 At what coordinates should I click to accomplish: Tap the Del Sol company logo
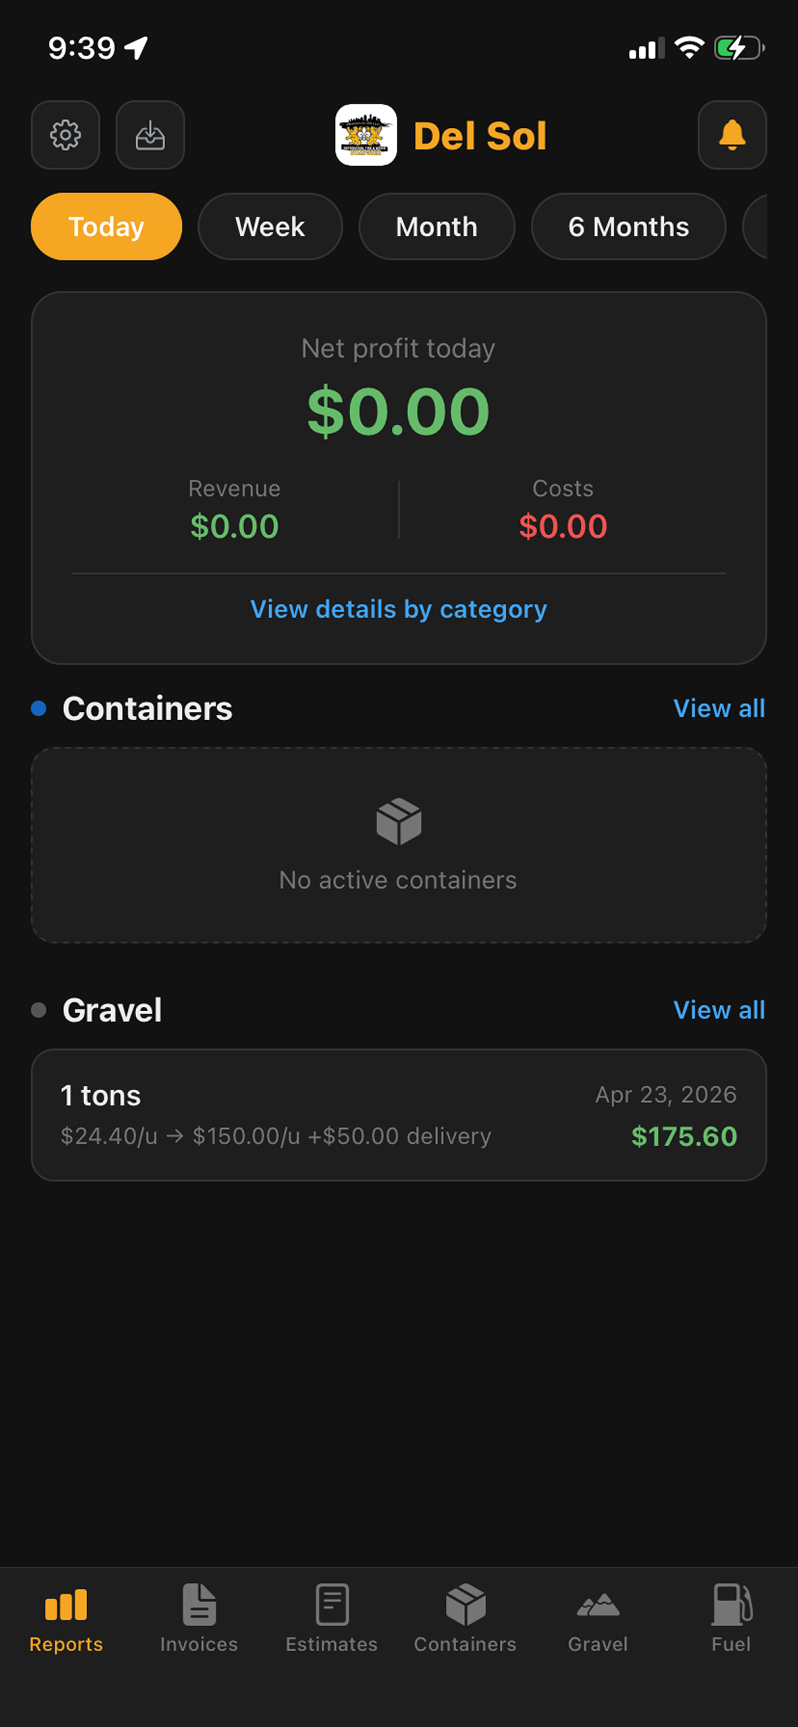tap(366, 136)
